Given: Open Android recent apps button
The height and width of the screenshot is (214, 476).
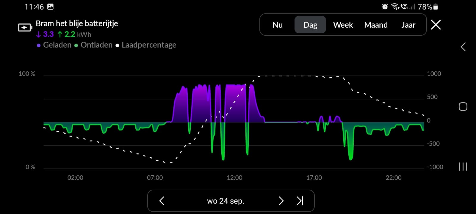Looking at the screenshot, I should pyautogui.click(x=463, y=166).
